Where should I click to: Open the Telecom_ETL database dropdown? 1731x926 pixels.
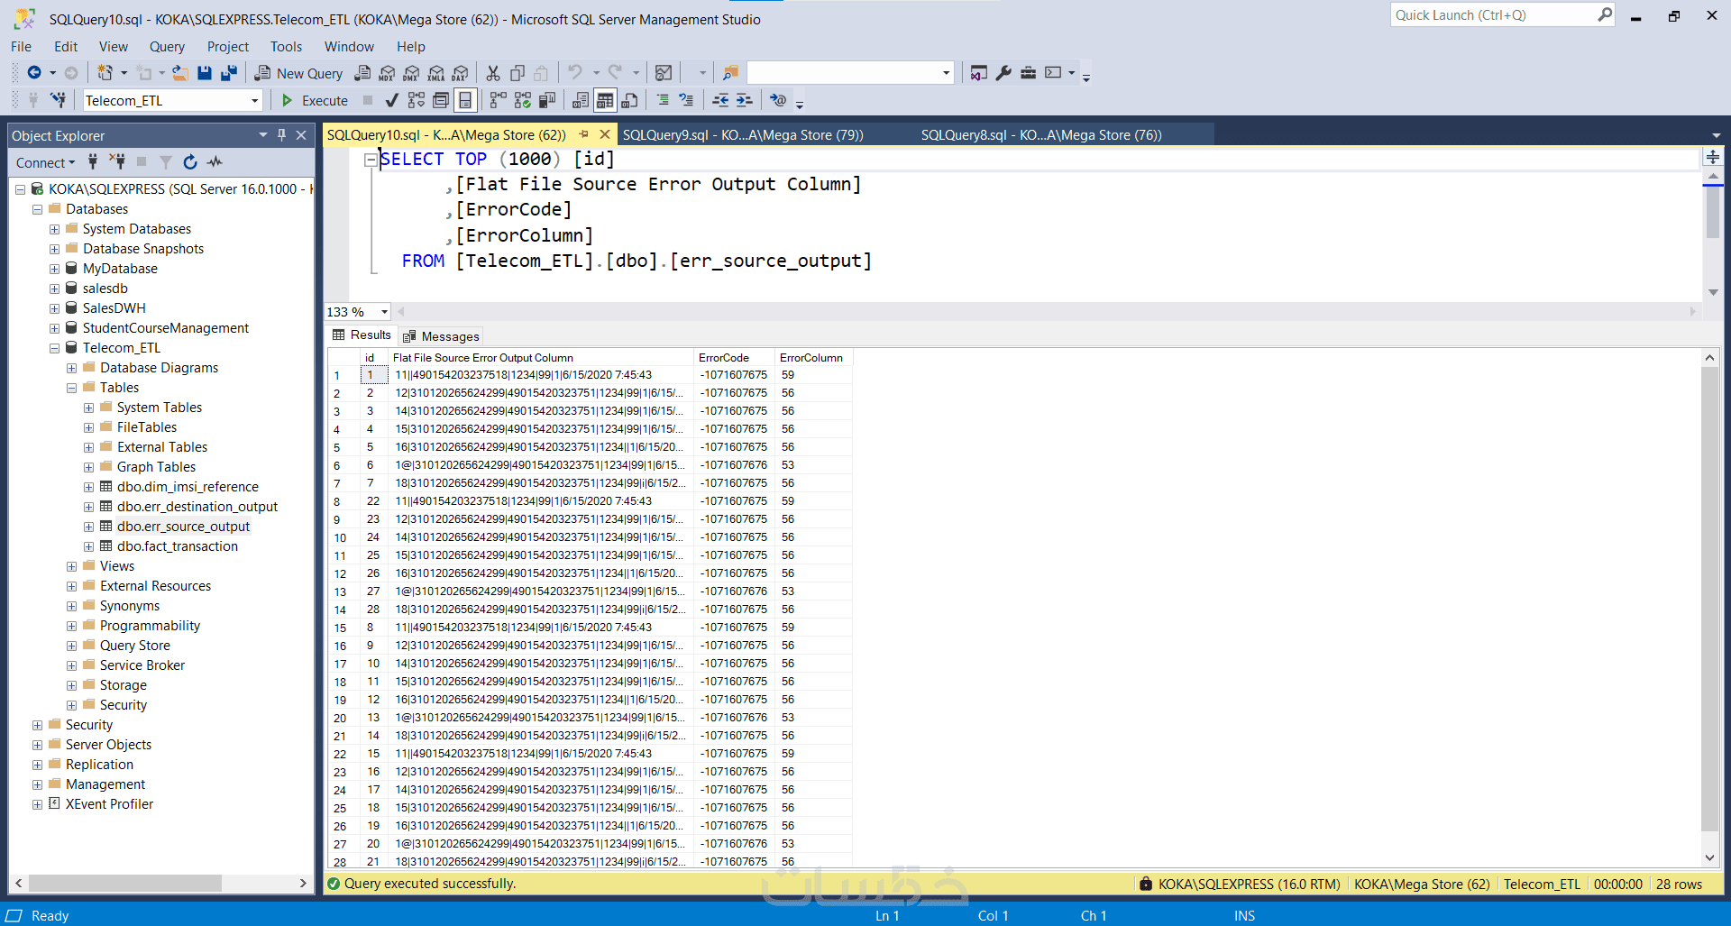(x=255, y=101)
